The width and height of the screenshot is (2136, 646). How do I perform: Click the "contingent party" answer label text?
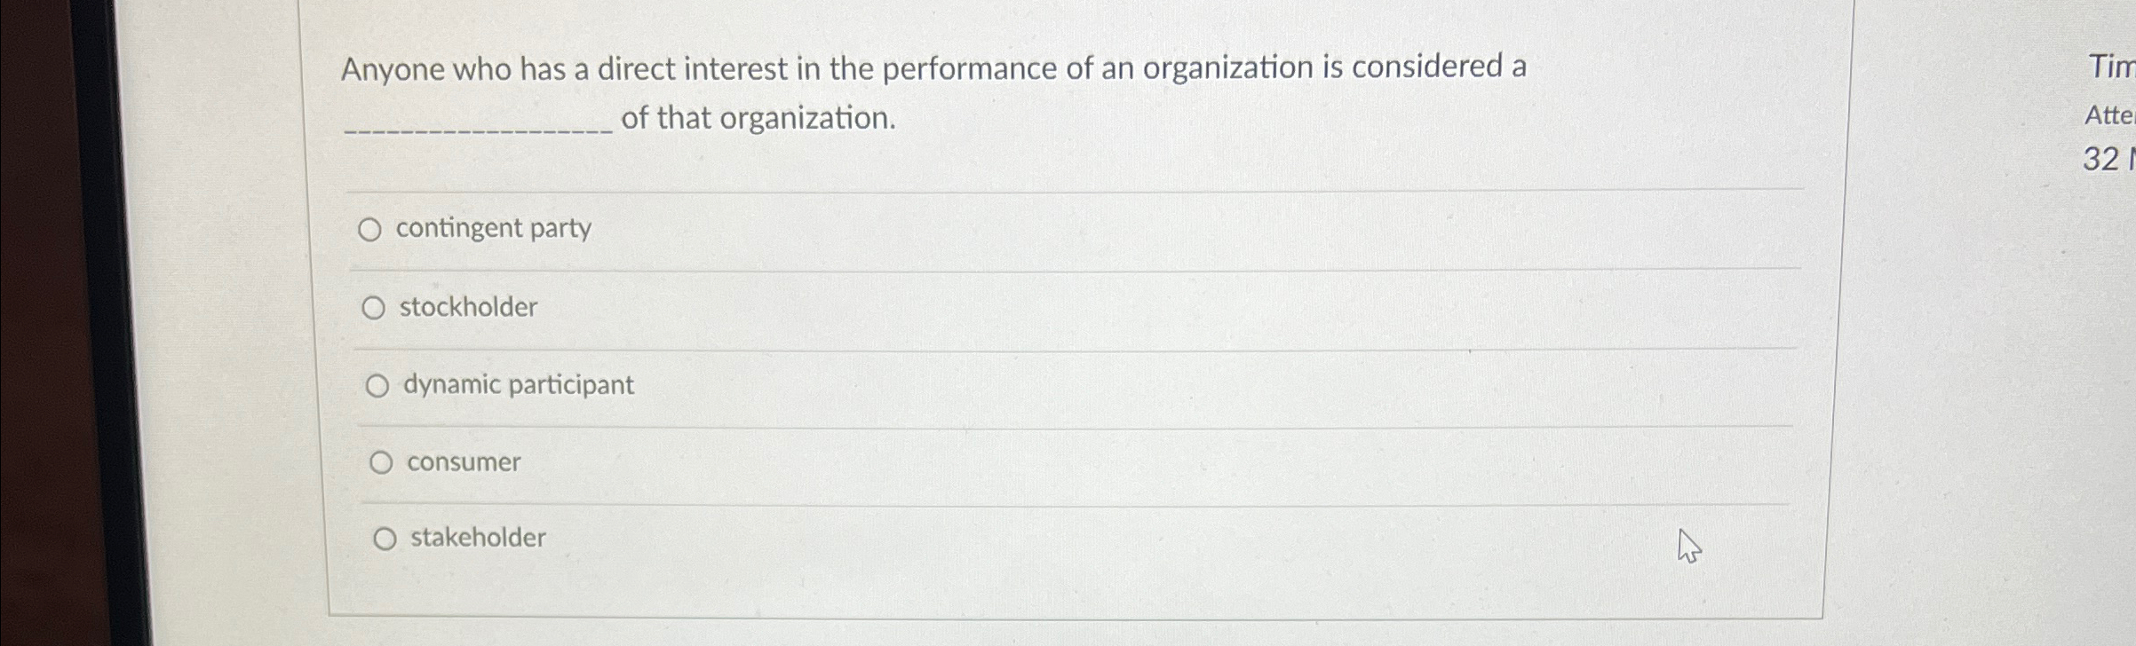[494, 229]
